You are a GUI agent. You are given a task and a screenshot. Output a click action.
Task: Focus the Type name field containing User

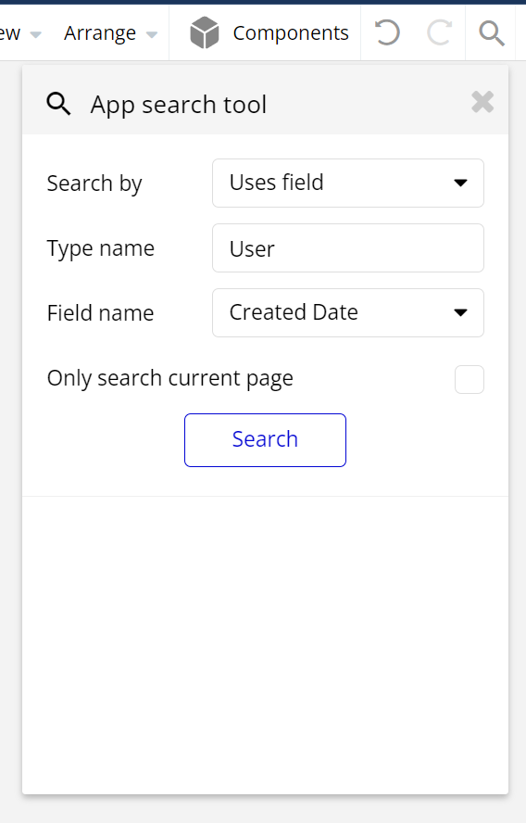347,247
